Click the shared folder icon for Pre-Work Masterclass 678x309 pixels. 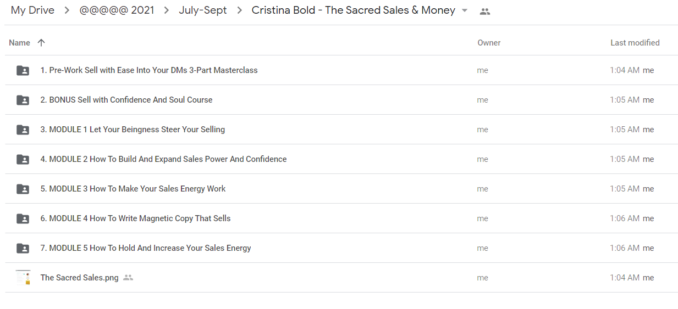(x=23, y=70)
